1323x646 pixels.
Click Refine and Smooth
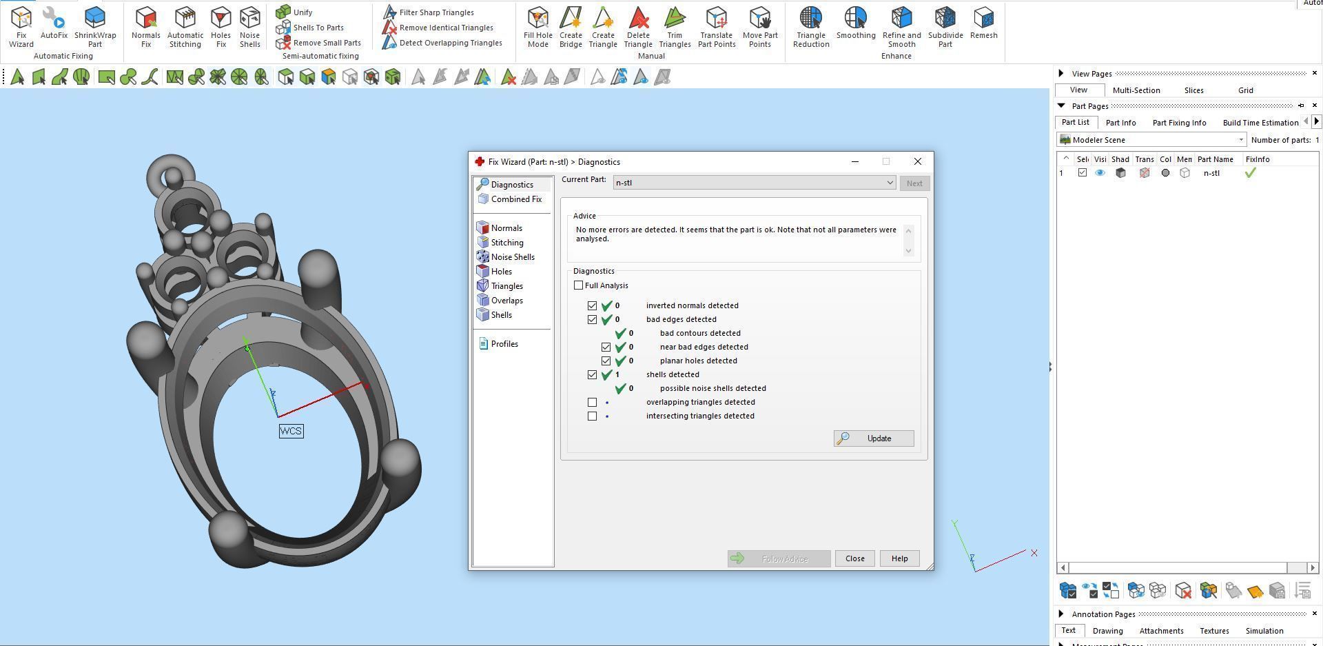coord(902,27)
